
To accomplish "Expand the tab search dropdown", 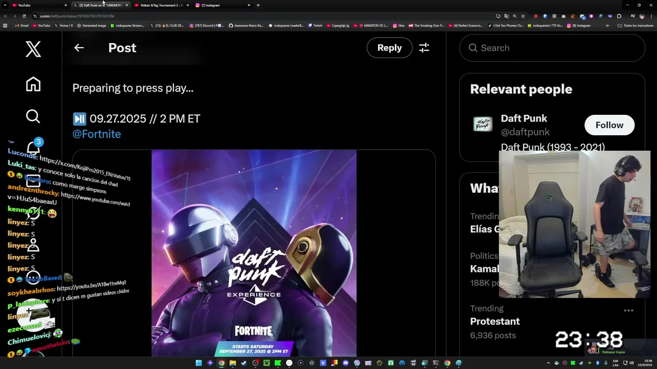I will coord(4,5).
